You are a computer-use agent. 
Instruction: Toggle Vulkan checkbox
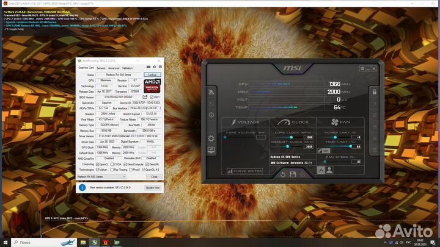(x=97, y=170)
